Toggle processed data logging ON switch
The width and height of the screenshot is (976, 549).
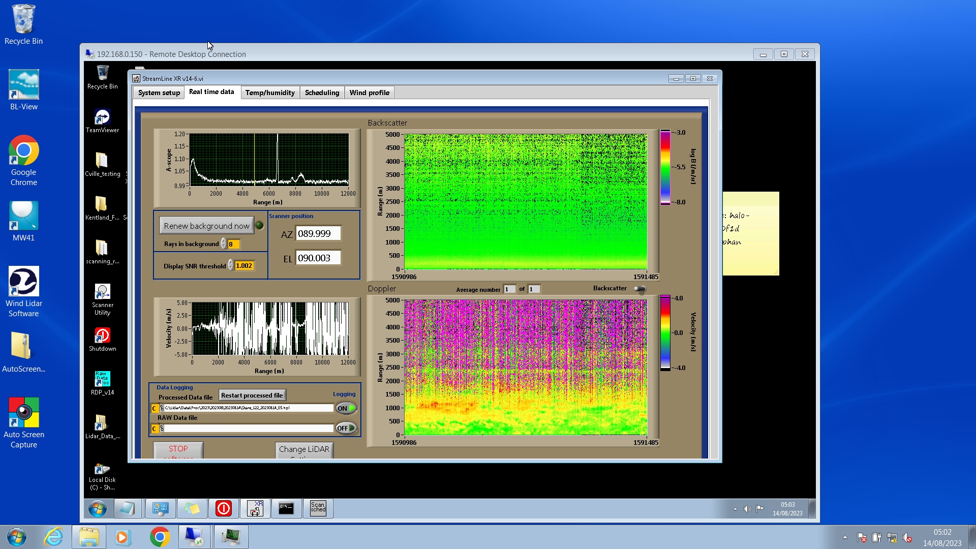tap(346, 408)
